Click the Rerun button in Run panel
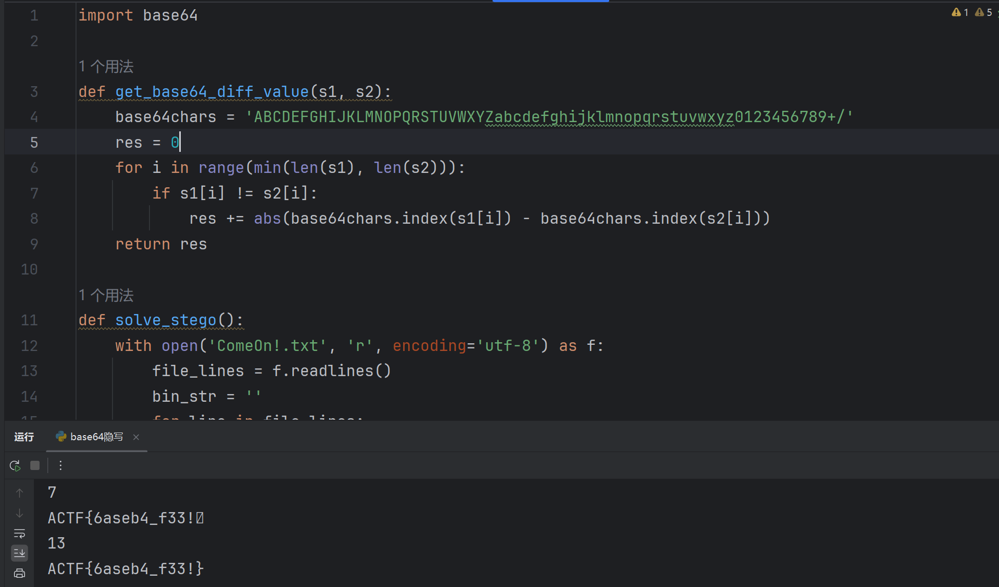The height and width of the screenshot is (587, 999). click(15, 465)
